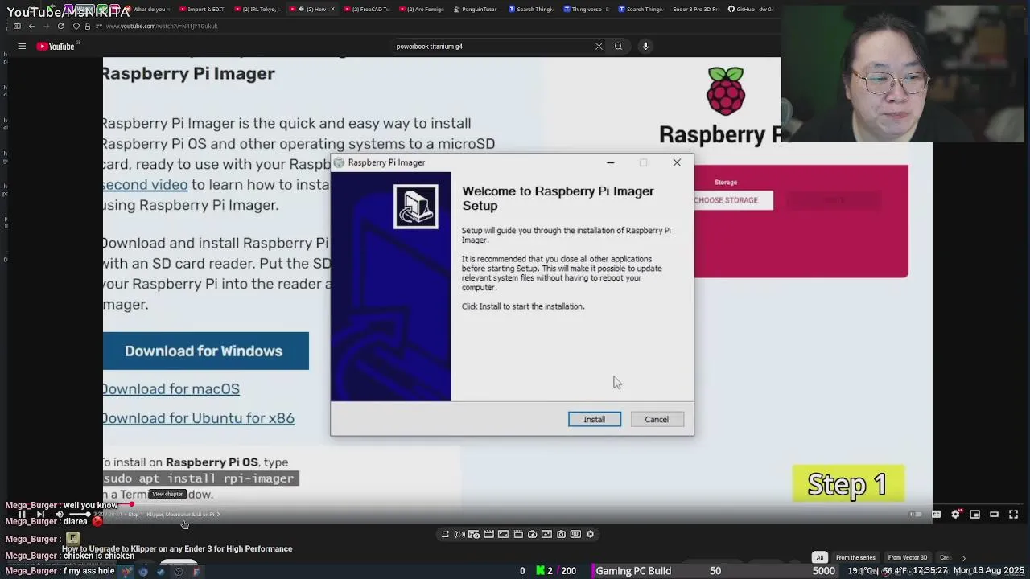This screenshot has width=1030, height=579.
Task: Switch to 'FreeCAD' browser tab
Action: [x=367, y=9]
